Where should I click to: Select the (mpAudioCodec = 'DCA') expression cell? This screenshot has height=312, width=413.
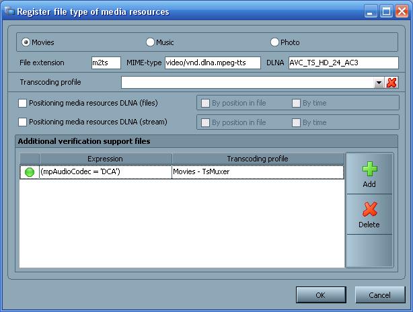tap(106, 172)
